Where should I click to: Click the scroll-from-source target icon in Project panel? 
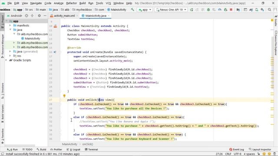(x=26, y=16)
